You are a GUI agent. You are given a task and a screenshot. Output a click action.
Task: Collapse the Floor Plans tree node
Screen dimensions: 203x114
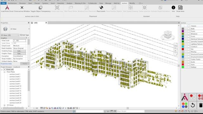click(x=4, y=72)
